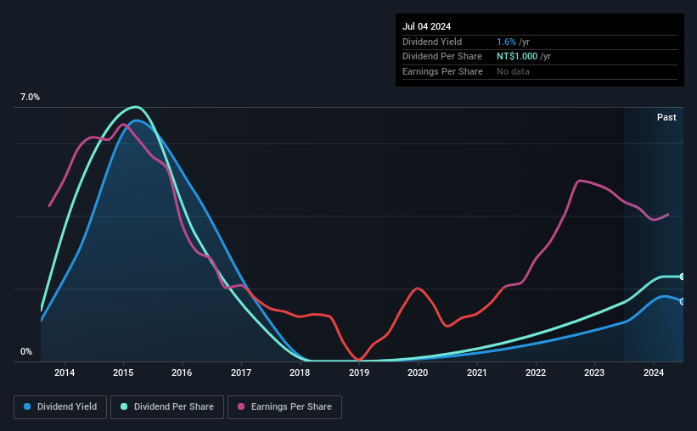This screenshot has height=431, width=697.
Task: Click the 2015 x-axis label
Action: pyautogui.click(x=123, y=372)
